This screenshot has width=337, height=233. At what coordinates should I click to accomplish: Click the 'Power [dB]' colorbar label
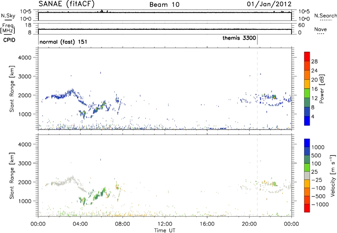point(322,89)
